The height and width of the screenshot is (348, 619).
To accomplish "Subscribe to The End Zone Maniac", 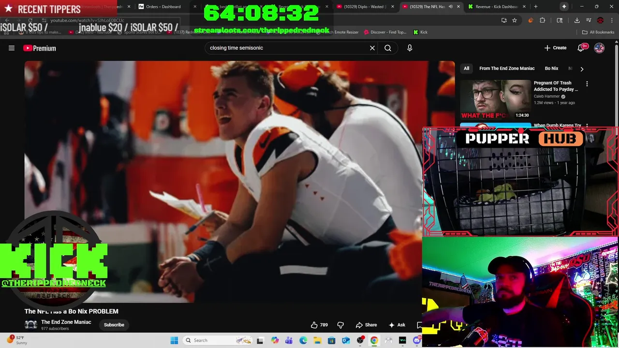I will click(x=114, y=325).
